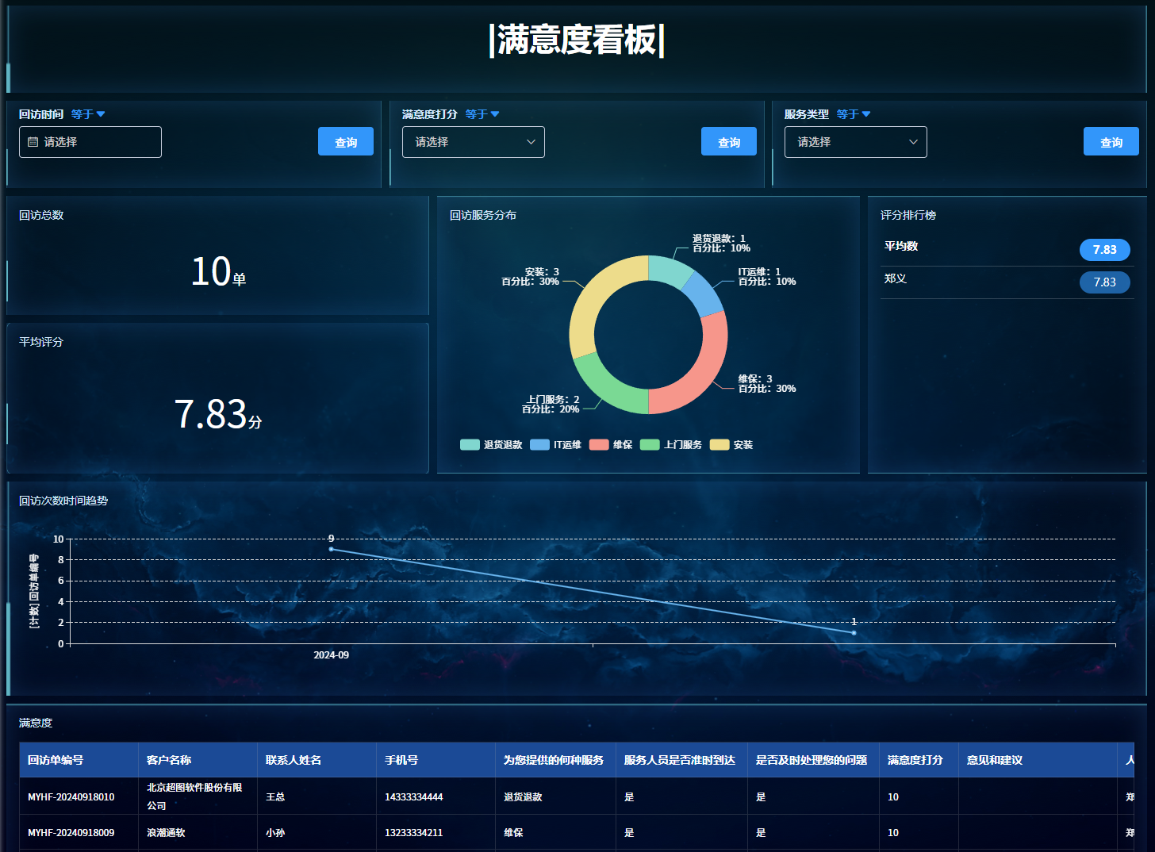Image resolution: width=1155 pixels, height=852 pixels.
Task: Open the 服务类型 select dropdown
Action: tap(855, 142)
